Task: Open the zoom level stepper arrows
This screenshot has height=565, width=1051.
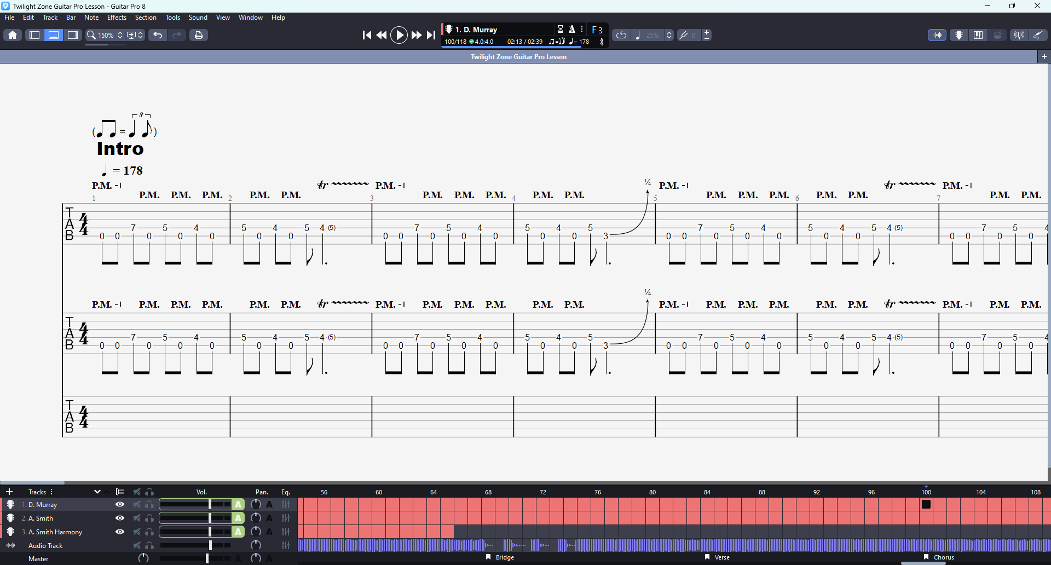Action: coord(120,34)
